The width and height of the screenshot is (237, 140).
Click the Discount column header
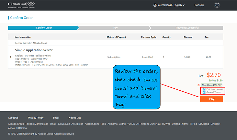[x=188, y=37]
